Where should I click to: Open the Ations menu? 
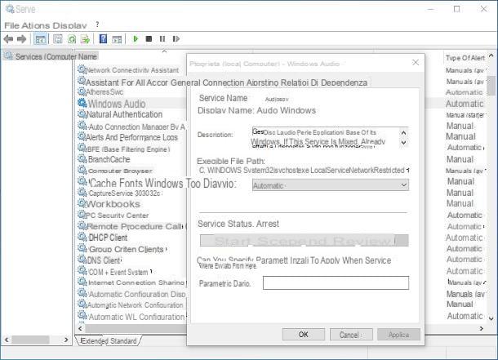36,25
